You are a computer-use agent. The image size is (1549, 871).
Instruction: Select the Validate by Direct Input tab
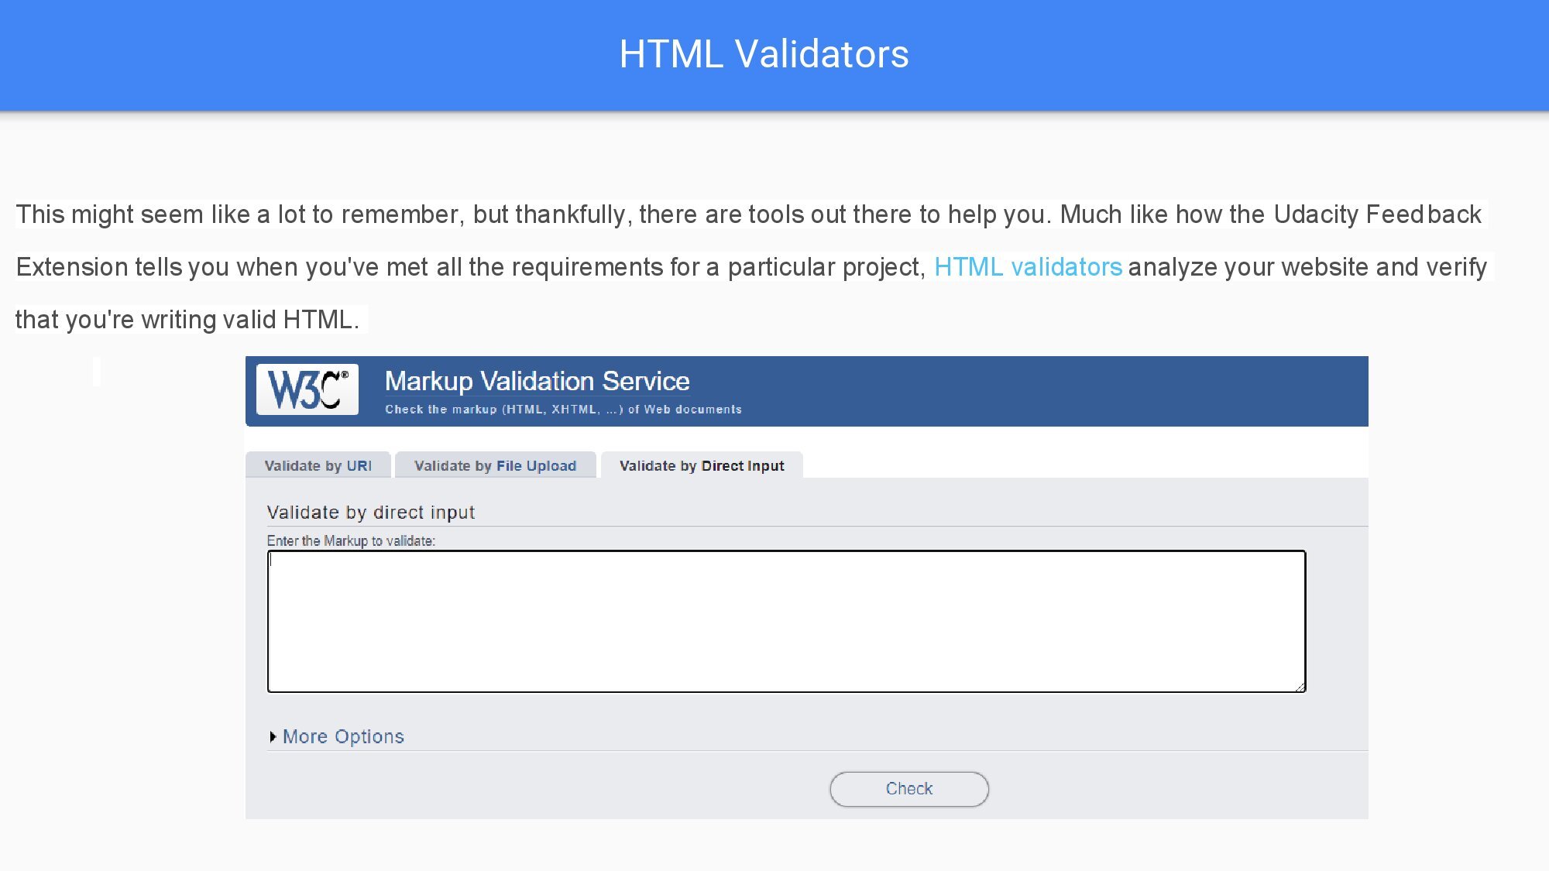702,466
